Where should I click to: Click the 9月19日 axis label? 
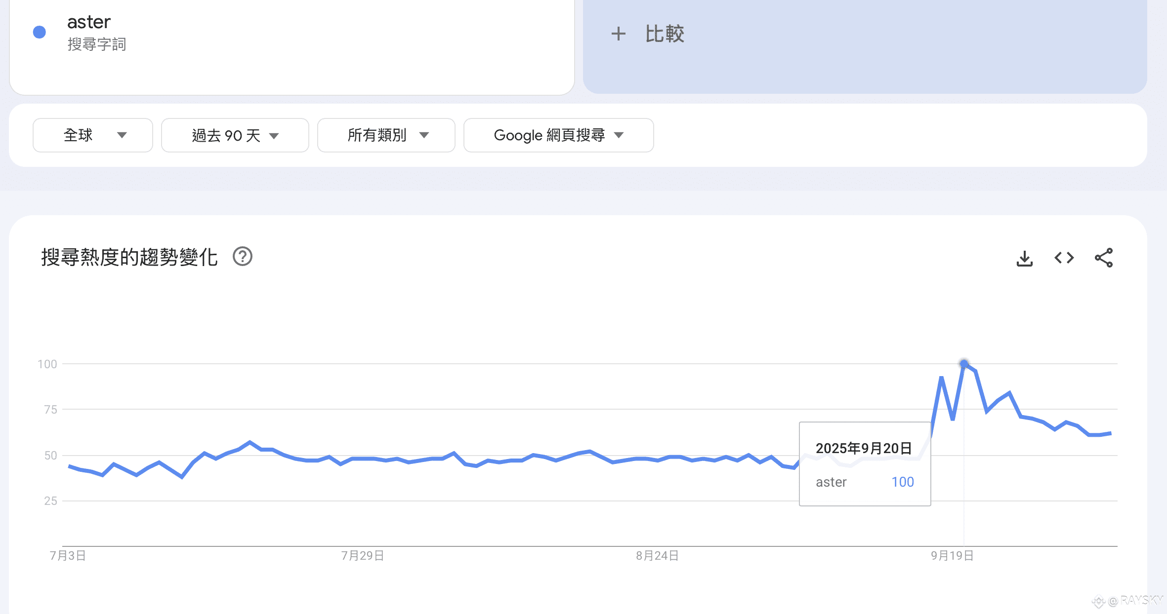coord(952,556)
